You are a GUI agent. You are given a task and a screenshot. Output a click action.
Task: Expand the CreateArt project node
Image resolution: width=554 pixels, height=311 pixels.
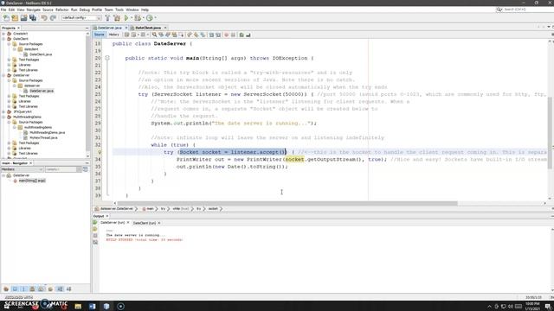[x=3, y=34]
